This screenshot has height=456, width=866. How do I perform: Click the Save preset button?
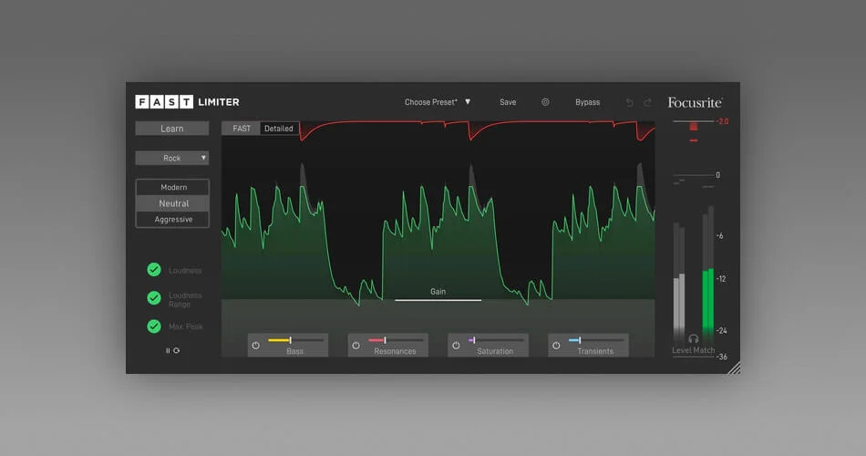(x=508, y=102)
